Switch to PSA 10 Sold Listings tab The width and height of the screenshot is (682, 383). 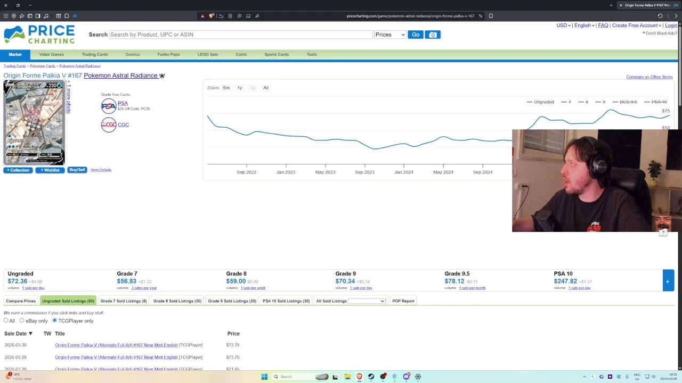click(x=286, y=301)
